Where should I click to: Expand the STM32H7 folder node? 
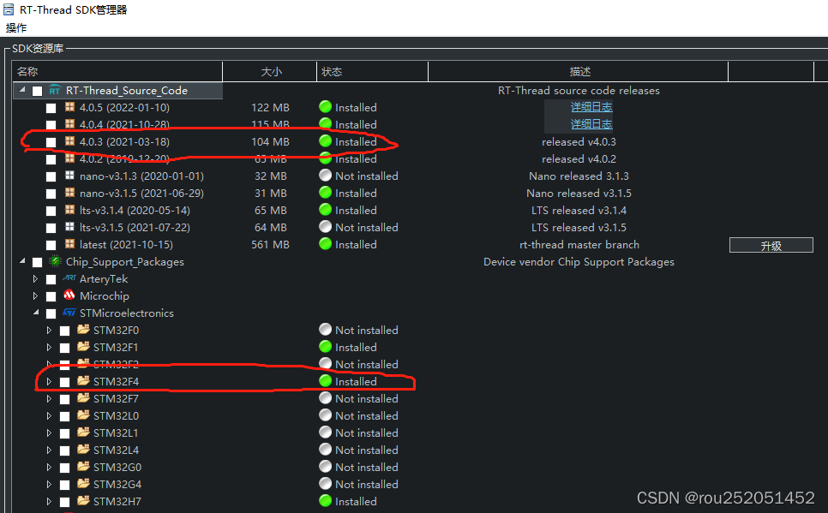[x=49, y=501]
